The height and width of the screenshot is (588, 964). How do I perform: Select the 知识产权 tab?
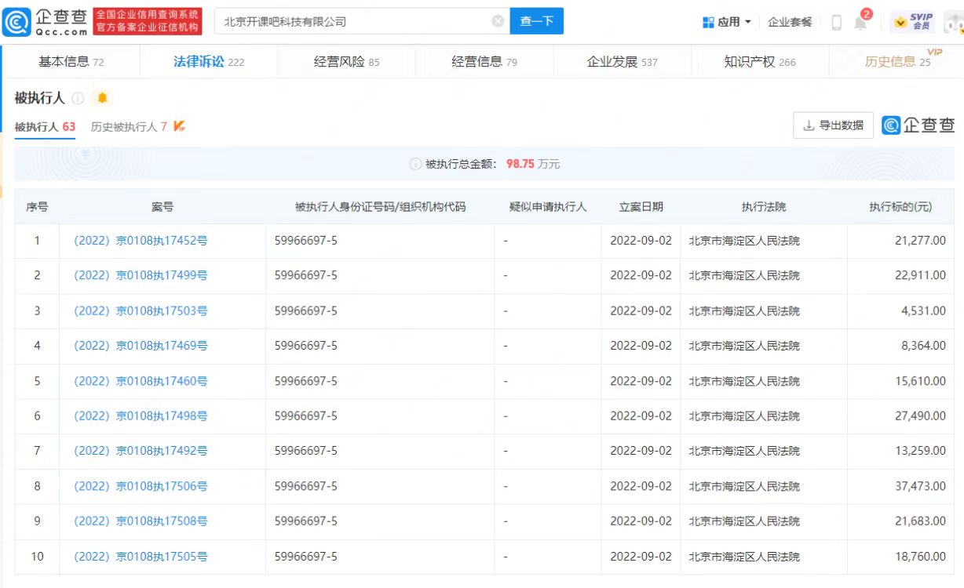point(759,62)
